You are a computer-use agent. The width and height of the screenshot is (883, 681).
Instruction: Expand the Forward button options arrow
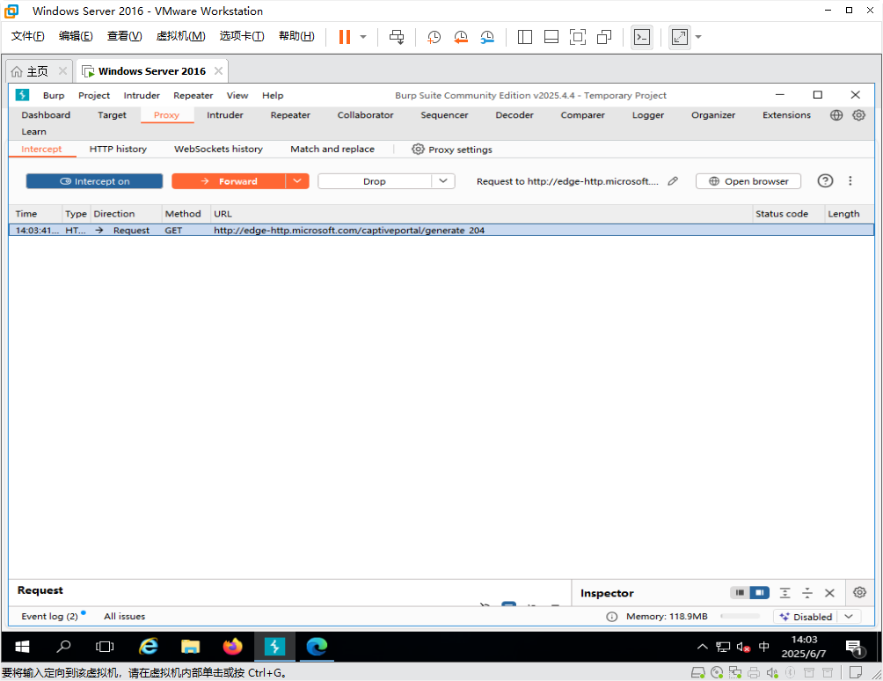[x=297, y=181]
